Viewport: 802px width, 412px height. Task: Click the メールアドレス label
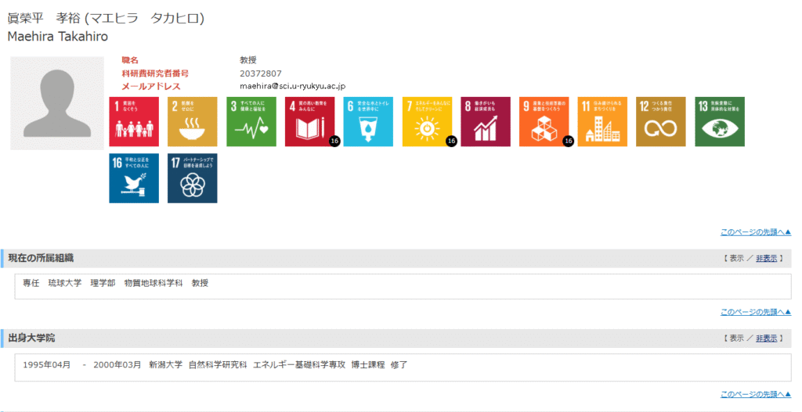pos(151,86)
